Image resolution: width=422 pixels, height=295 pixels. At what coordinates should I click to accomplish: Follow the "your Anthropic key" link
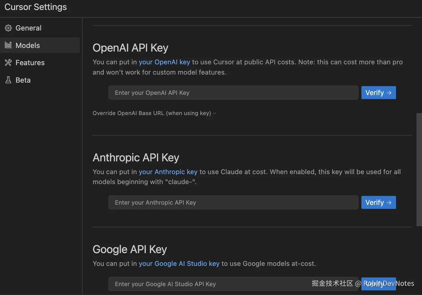point(168,172)
